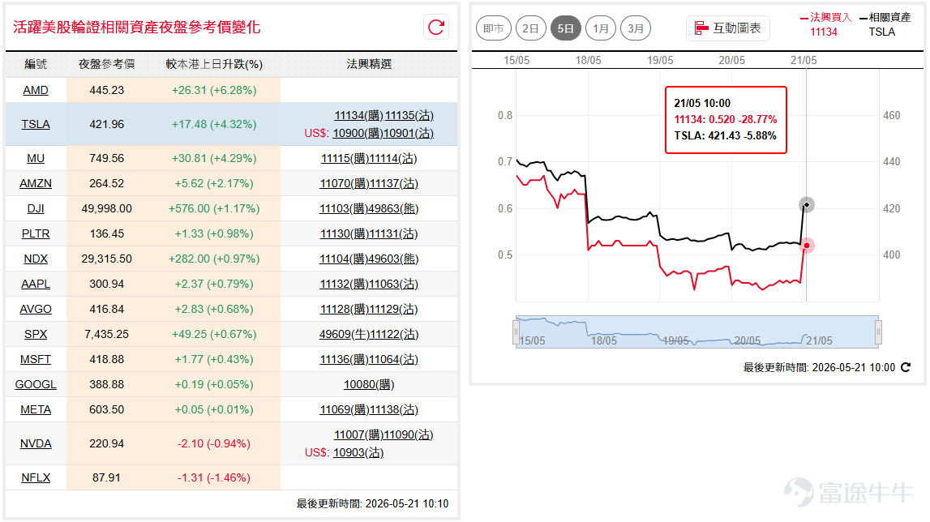Viewport: 930px width, 522px height.
Task: Open MU put warrant 11114(沽)
Action: pyautogui.click(x=392, y=158)
